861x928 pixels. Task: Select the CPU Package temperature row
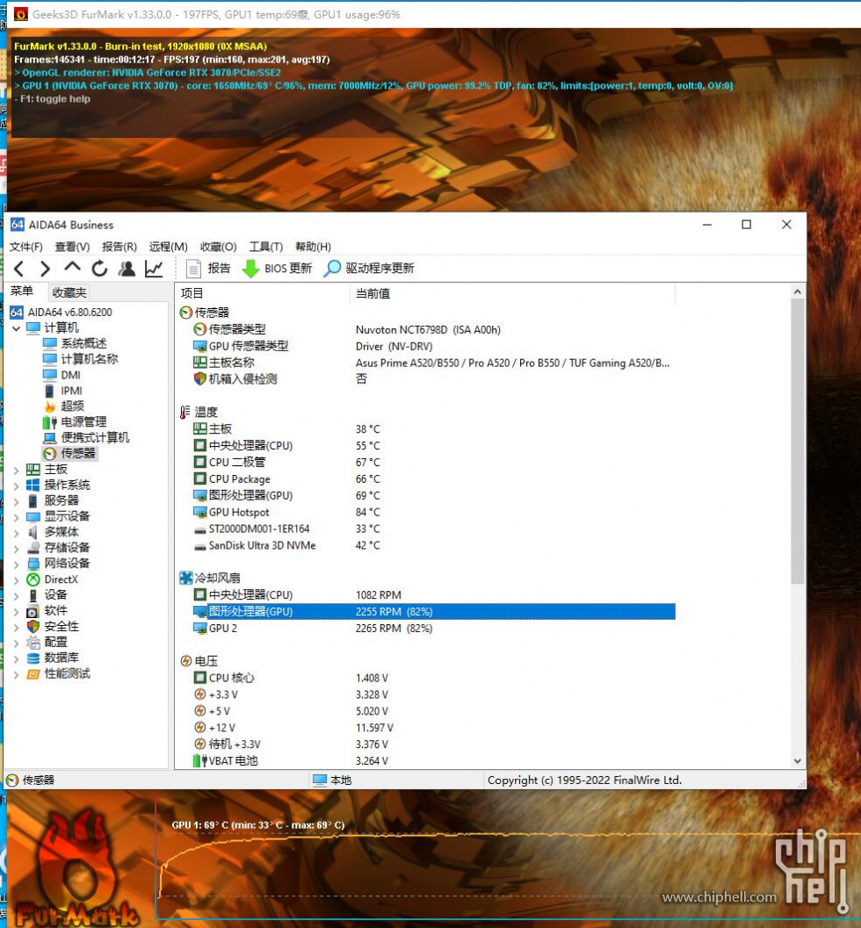(434, 478)
